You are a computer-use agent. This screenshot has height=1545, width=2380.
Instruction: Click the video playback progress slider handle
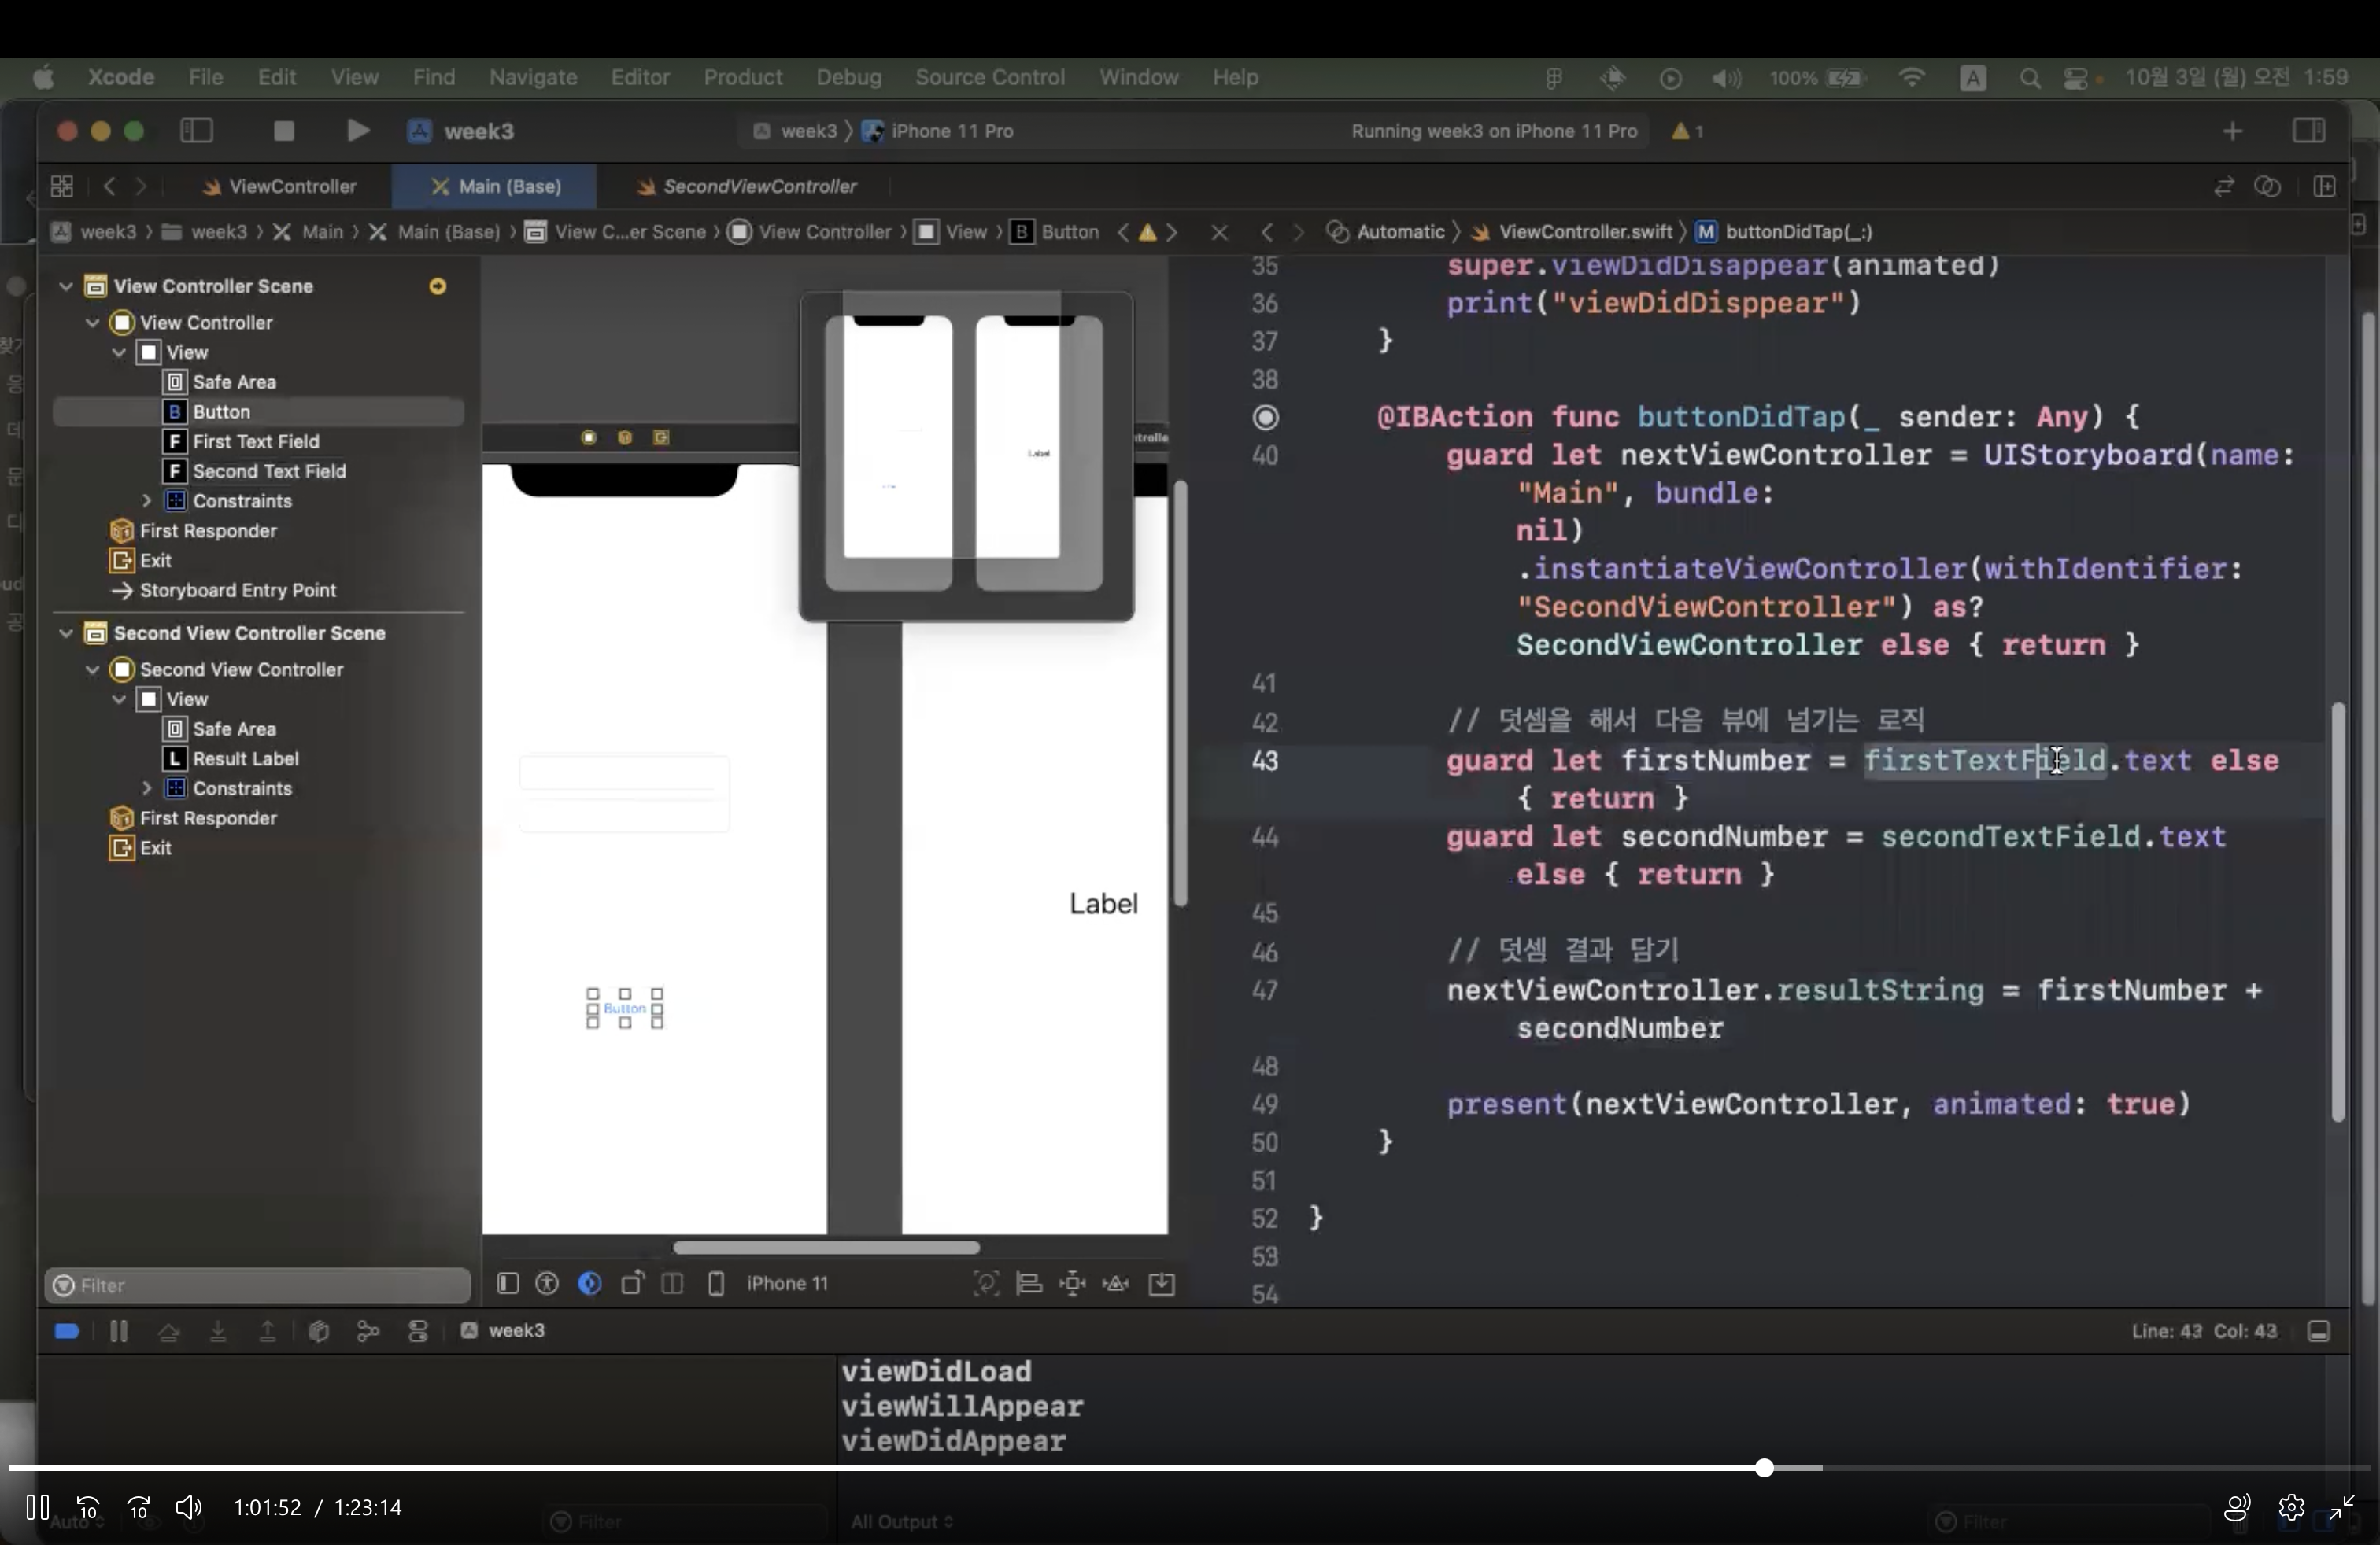1764,1467
